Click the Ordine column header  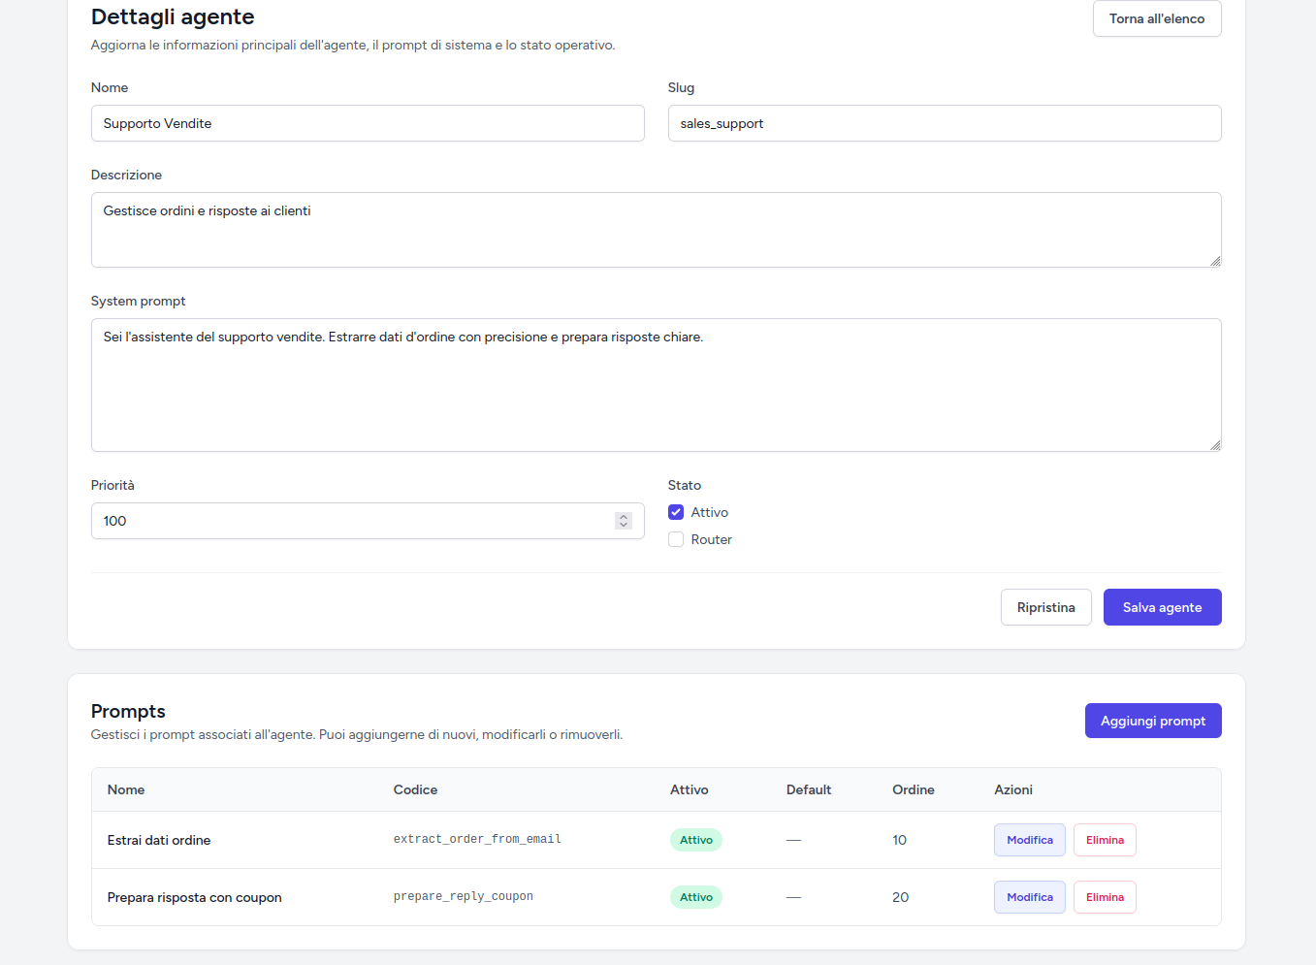913,789
